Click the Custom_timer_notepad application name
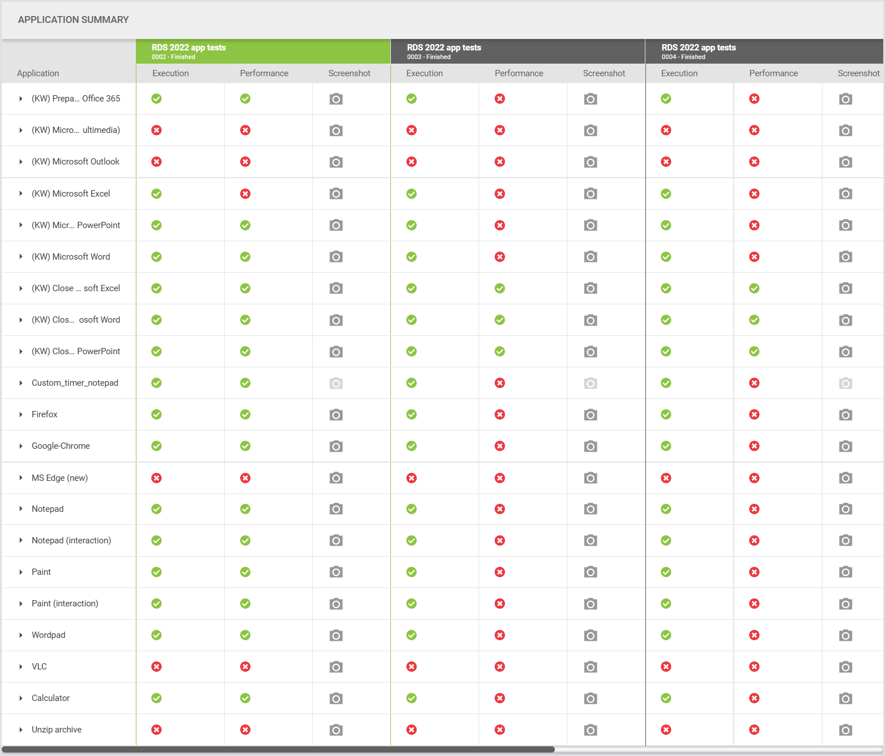Viewport: 885px width, 756px height. (75, 383)
